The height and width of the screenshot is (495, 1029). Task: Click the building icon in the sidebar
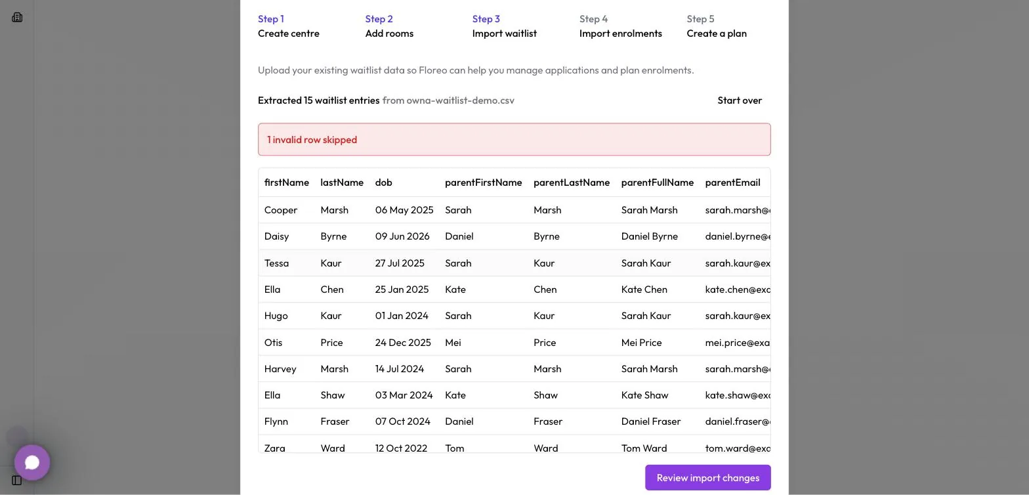tap(17, 17)
